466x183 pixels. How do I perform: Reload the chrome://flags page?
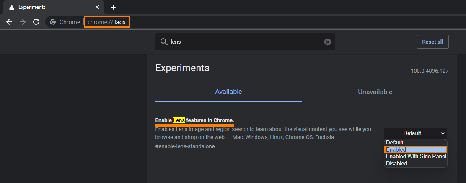[36, 22]
